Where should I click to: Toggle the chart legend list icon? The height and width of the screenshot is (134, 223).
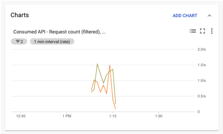point(193,31)
